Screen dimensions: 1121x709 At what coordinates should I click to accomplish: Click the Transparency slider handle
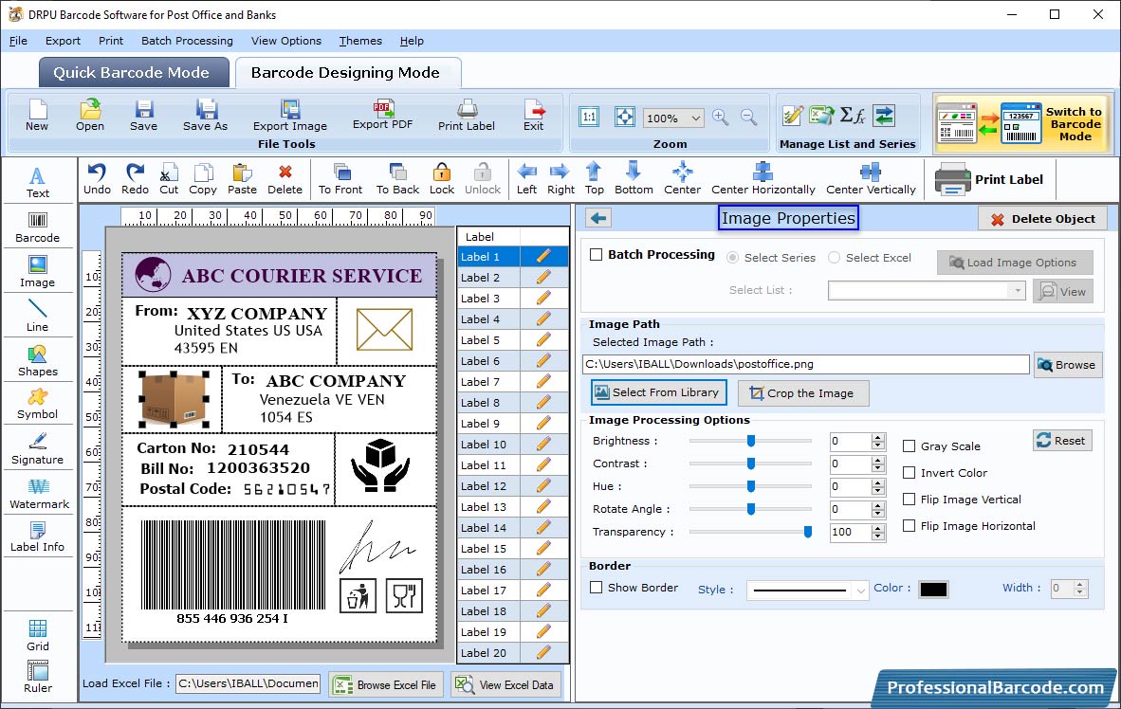click(x=808, y=532)
